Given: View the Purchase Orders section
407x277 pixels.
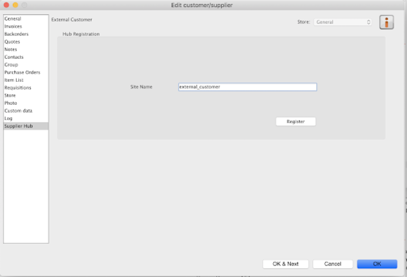Looking at the screenshot, I should click(22, 72).
